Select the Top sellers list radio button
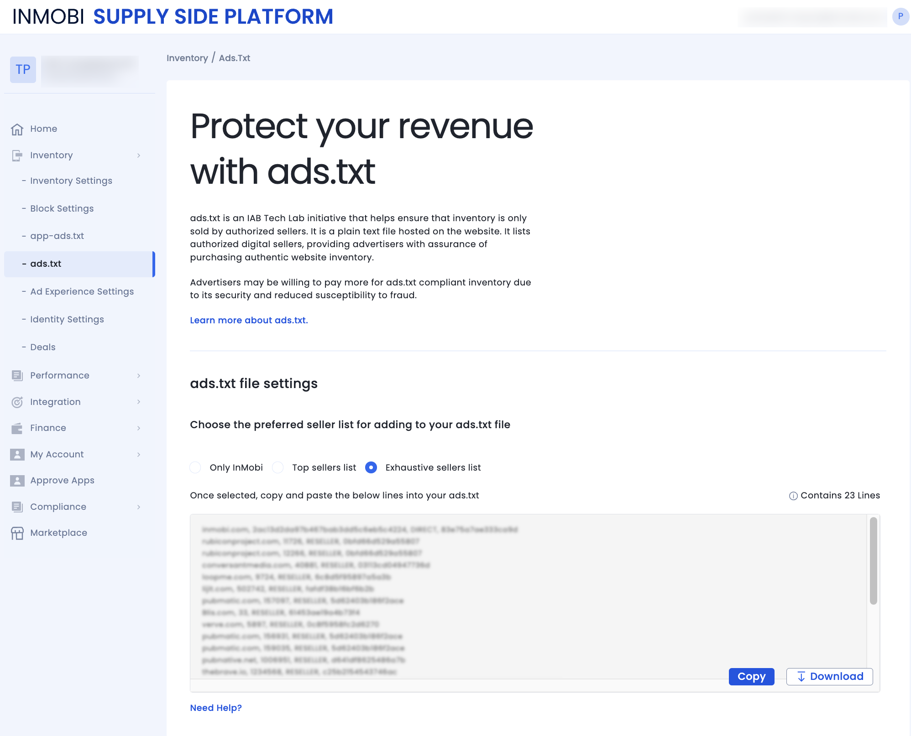The width and height of the screenshot is (911, 736). point(277,467)
